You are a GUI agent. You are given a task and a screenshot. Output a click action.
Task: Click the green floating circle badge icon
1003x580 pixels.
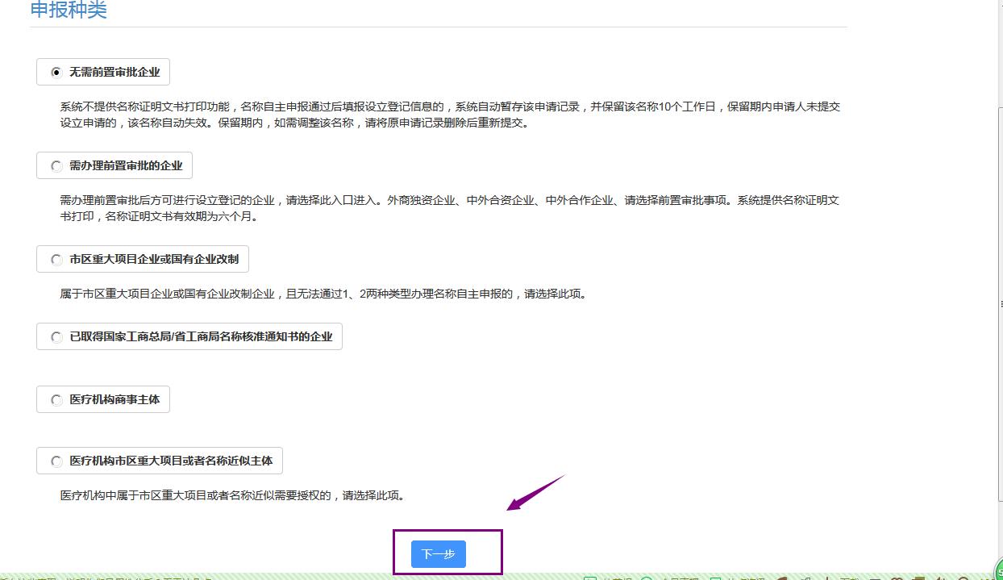[997, 570]
